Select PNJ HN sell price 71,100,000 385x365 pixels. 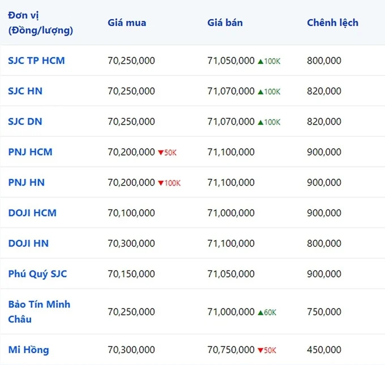[231, 182]
